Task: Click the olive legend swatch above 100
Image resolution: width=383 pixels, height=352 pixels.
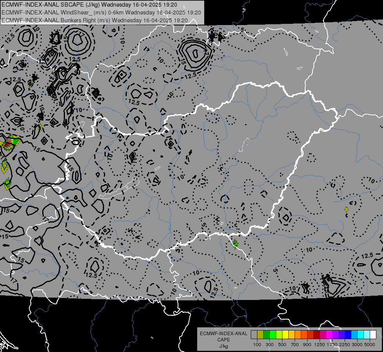Action: pos(261,335)
